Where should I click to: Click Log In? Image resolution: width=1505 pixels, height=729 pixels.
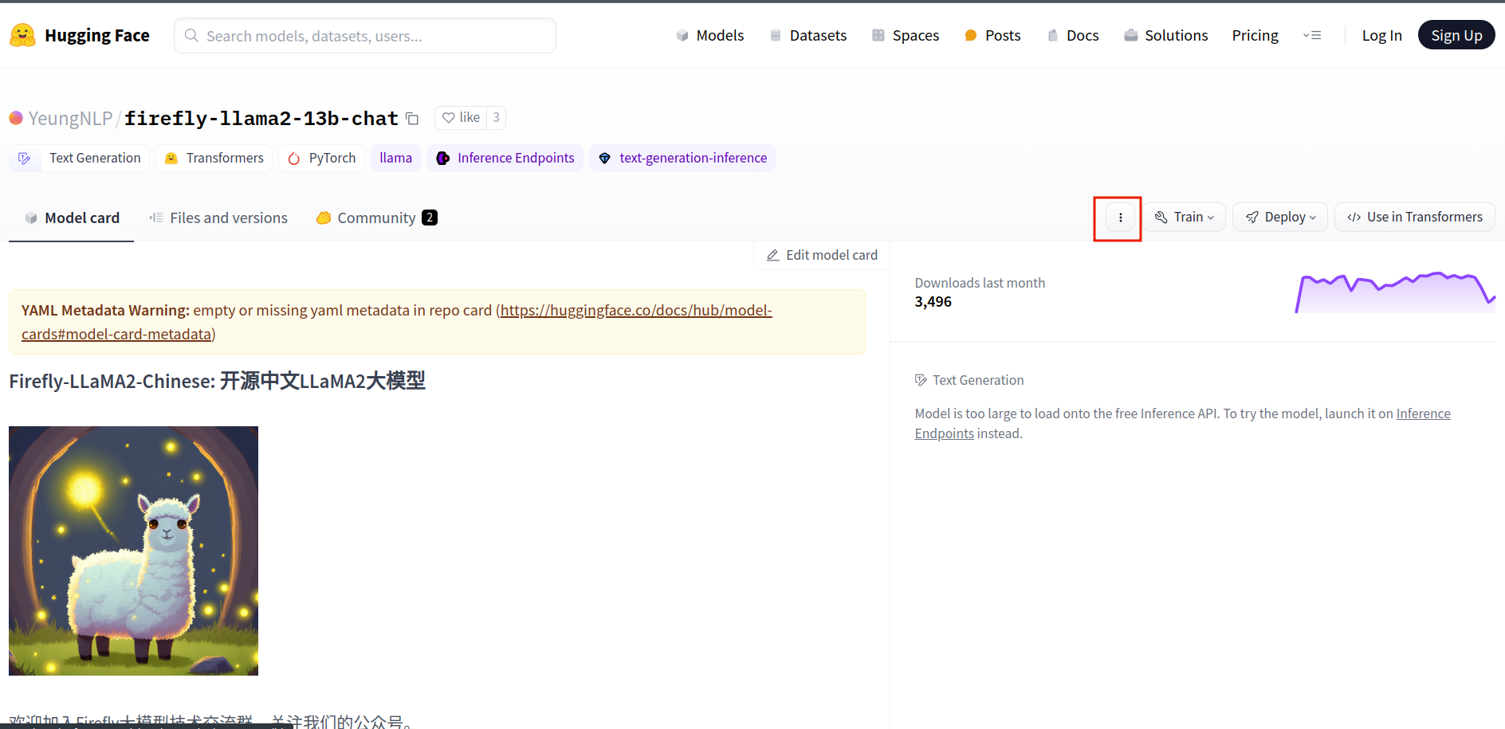pos(1381,35)
